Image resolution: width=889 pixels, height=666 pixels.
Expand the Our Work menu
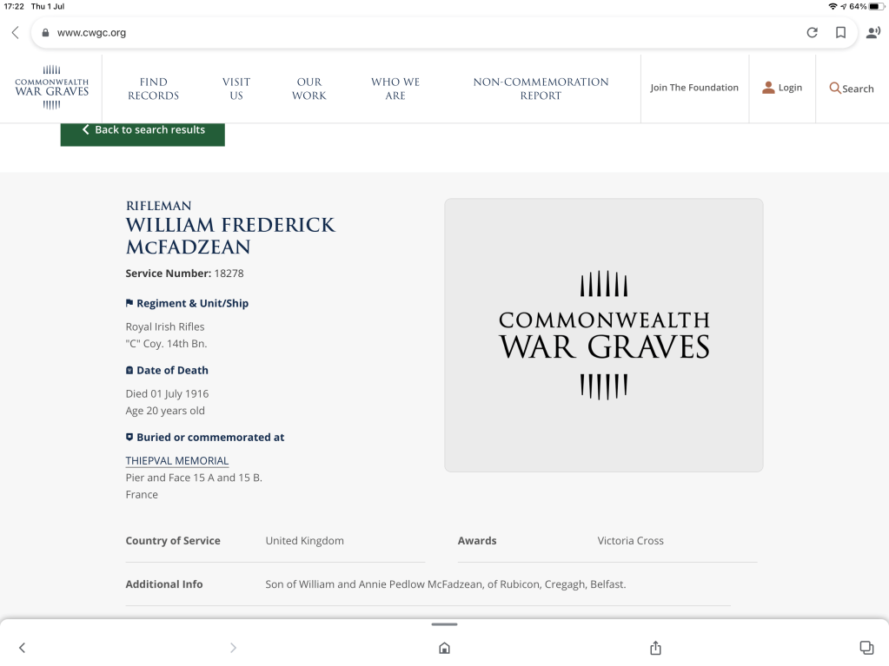coord(308,89)
